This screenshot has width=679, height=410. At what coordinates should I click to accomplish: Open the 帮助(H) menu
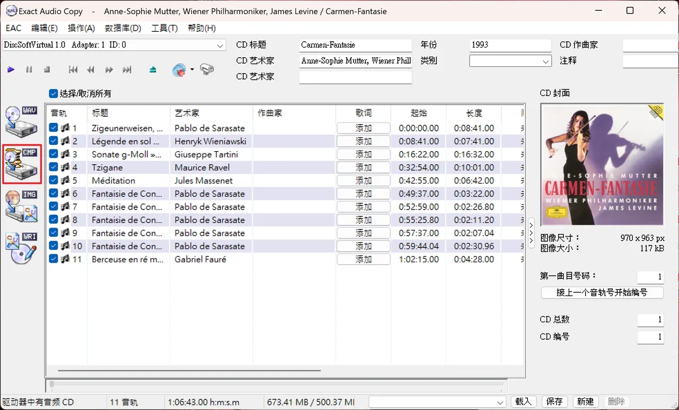[201, 28]
